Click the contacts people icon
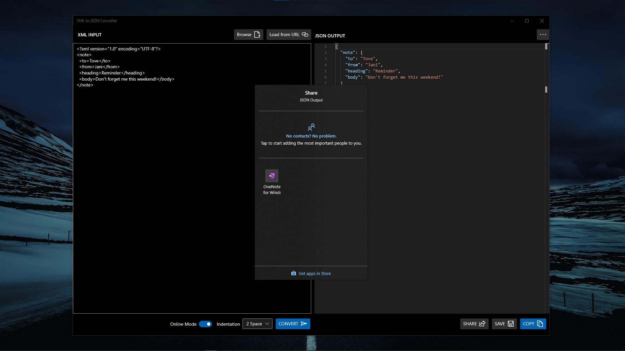Viewport: 625px width, 351px height. [x=311, y=127]
